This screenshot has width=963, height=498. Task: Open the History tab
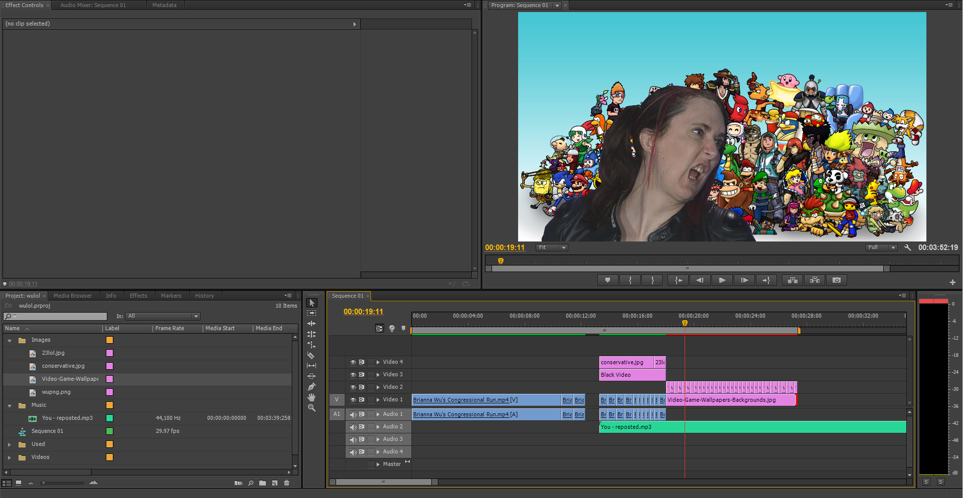[x=204, y=296]
